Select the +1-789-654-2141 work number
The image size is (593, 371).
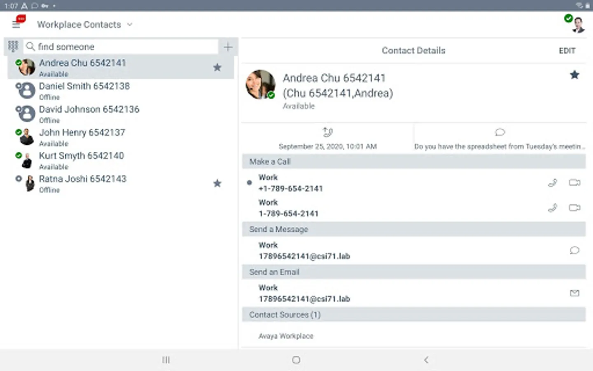click(291, 188)
